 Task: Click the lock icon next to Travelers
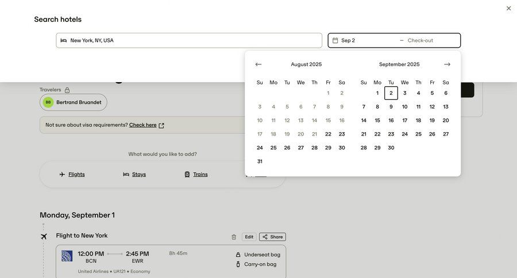pyautogui.click(x=67, y=90)
